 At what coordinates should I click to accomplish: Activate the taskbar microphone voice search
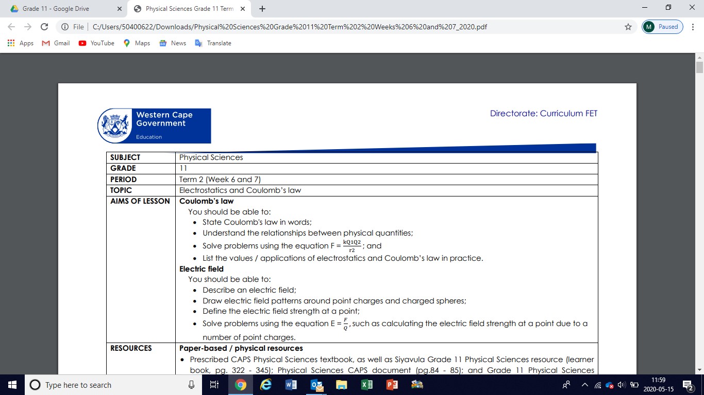click(191, 385)
